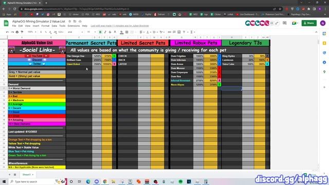Collapse toolbar with the up chevron

coord(316,32)
